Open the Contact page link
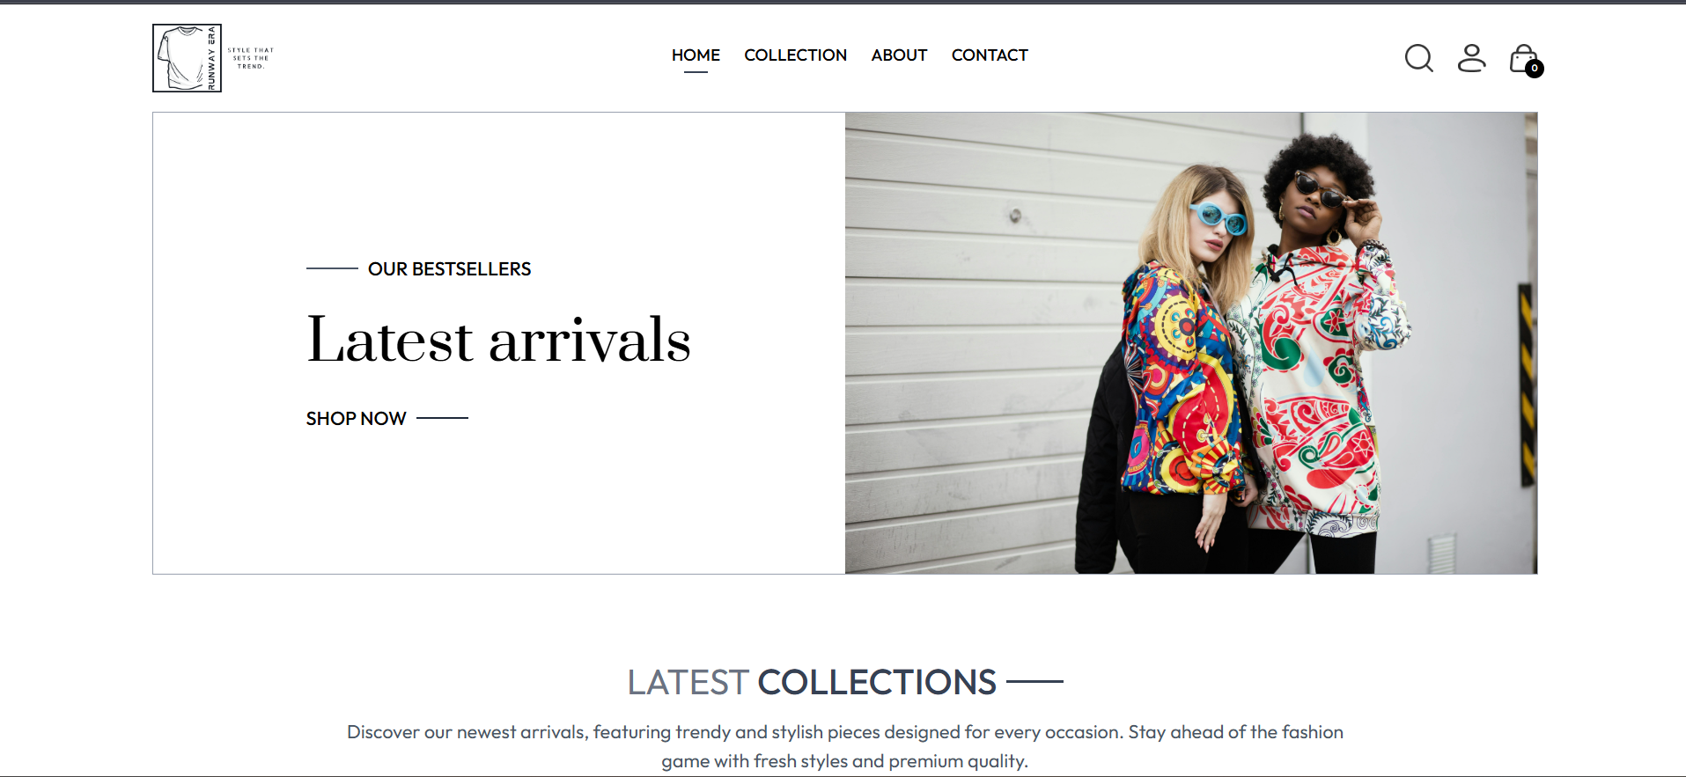 click(990, 55)
